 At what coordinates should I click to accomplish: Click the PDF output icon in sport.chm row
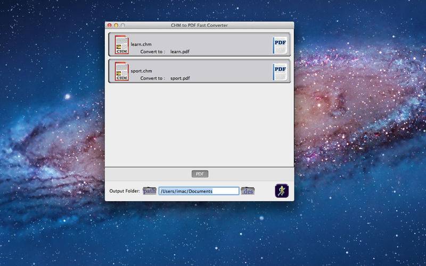(280, 72)
